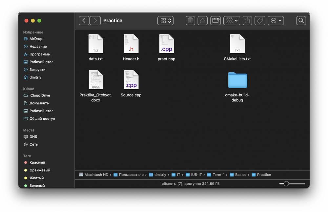Go forward with the right arrow button
The width and height of the screenshot is (328, 212).
(95, 21)
